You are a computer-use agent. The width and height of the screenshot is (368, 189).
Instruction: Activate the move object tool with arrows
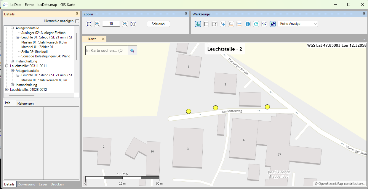coord(223,24)
